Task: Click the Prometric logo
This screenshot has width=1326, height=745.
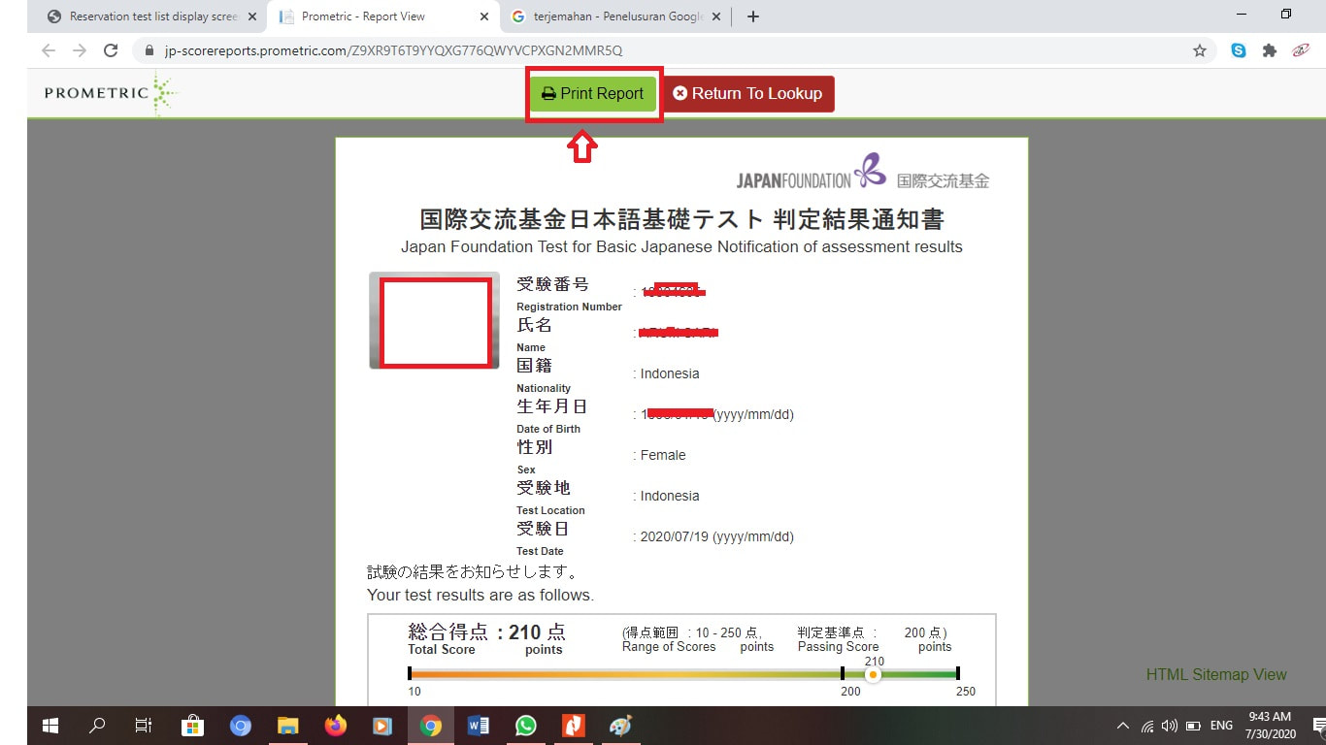Action: (x=111, y=93)
